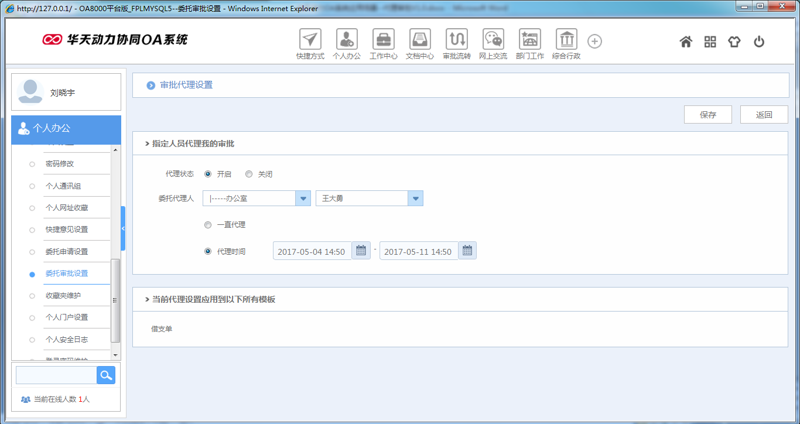Open the 个人办公 personal office module
This screenshot has height=424, width=800.
click(347, 41)
